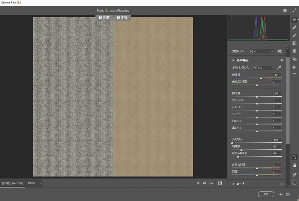This screenshot has width=299, height=201.
Task: Click the 明瞭度 value field -63
Action: point(277,147)
